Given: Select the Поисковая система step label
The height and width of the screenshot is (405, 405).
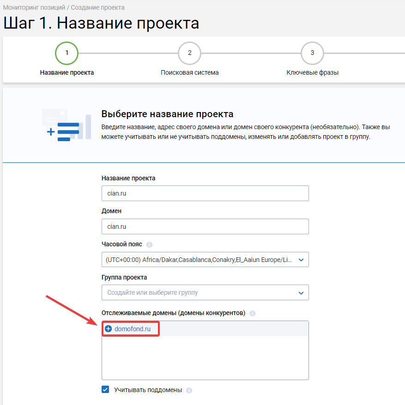Looking at the screenshot, I should click(189, 72).
